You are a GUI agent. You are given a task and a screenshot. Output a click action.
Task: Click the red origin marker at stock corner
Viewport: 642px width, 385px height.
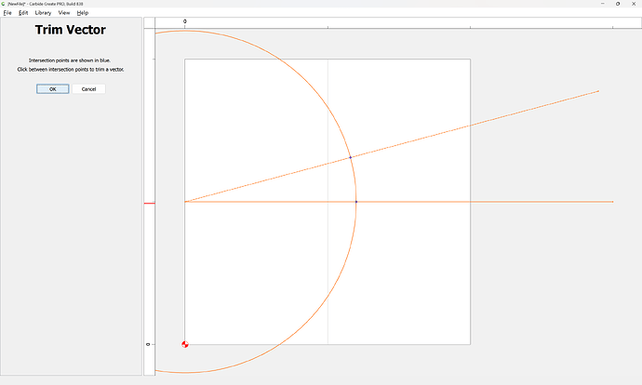[x=185, y=344]
